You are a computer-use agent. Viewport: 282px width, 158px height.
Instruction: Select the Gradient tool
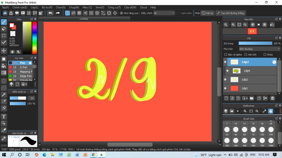click(4, 72)
